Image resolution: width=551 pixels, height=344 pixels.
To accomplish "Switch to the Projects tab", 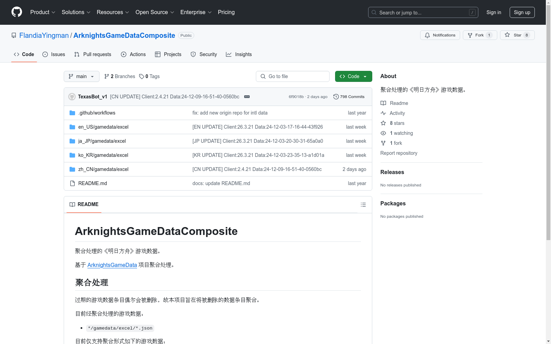I will pos(168,54).
